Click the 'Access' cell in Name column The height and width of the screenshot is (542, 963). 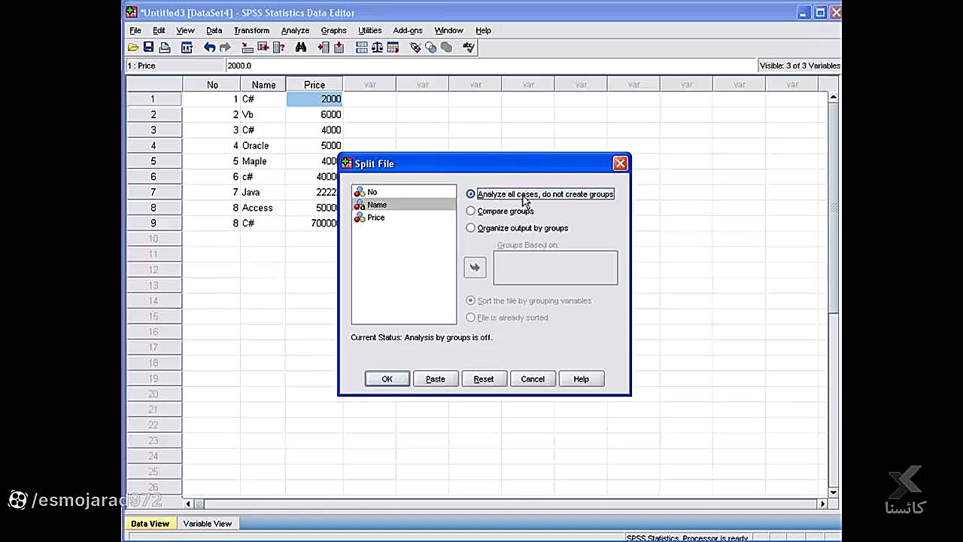coord(263,208)
